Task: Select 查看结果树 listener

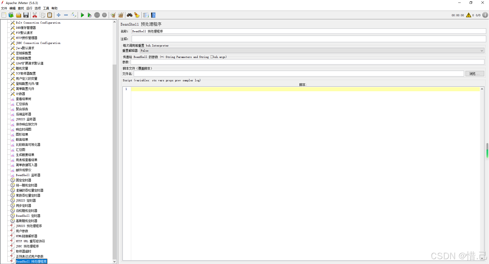Action: click(23, 99)
